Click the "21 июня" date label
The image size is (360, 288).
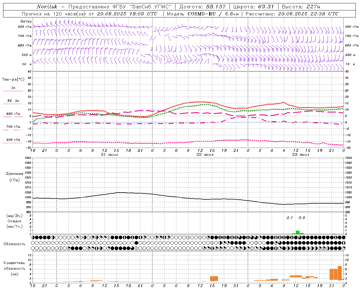pyautogui.click(x=109, y=155)
